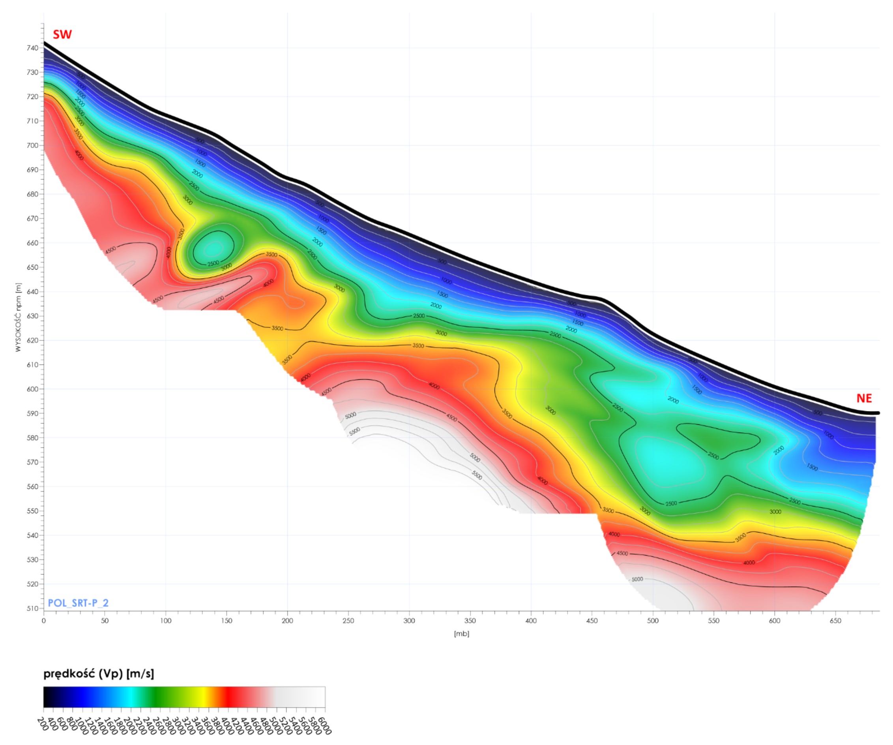This screenshot has width=893, height=745.
Task: Click the 150 distance tick on x-axis
Action: [x=227, y=621]
